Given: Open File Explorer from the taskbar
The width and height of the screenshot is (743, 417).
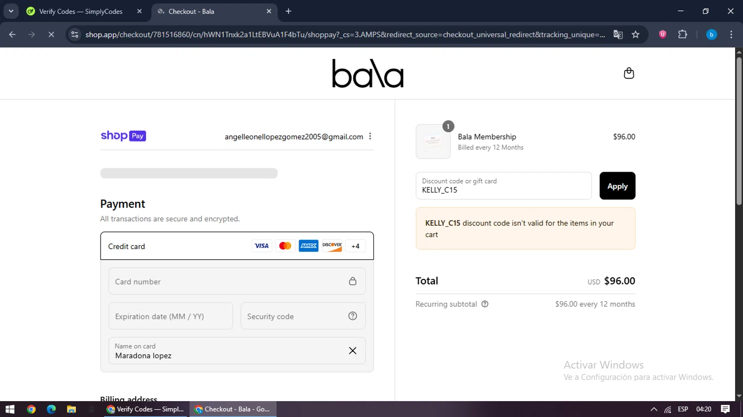Looking at the screenshot, I should 71,409.
